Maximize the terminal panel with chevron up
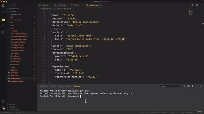 (x=197, y=86)
